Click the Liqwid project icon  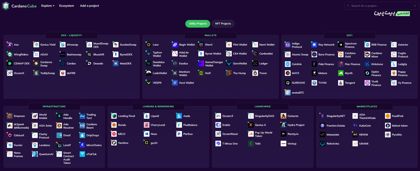click(146, 116)
